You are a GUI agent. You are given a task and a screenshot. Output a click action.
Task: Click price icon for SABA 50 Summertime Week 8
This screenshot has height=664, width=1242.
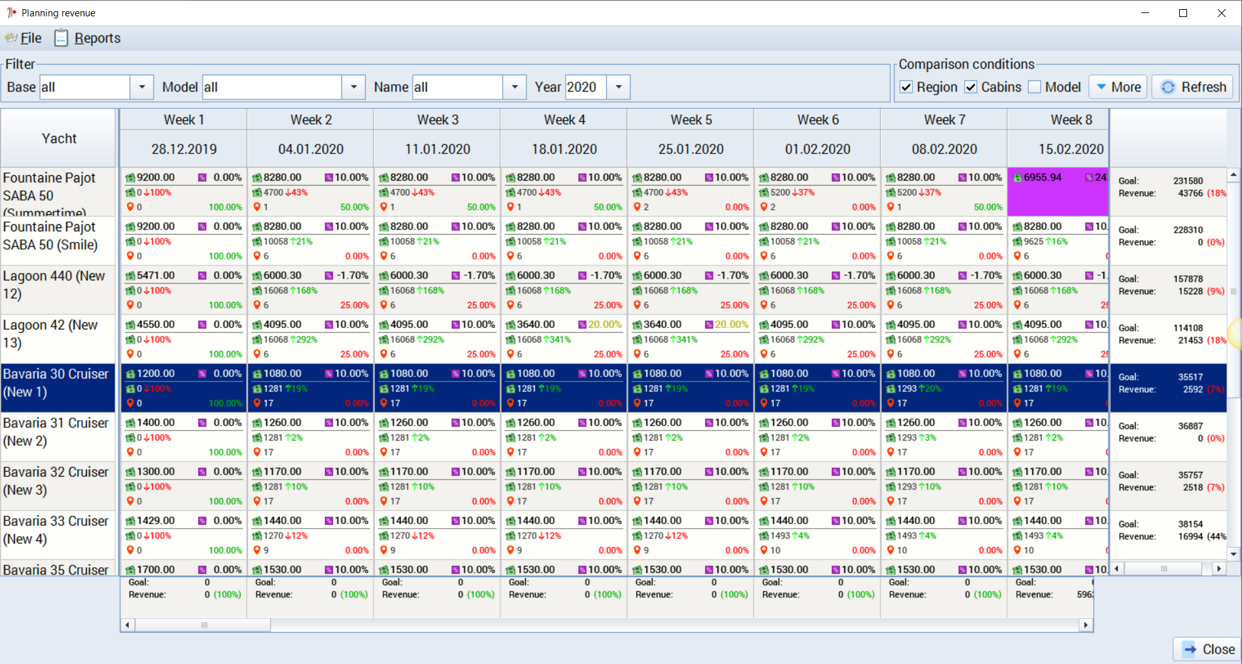tap(1017, 178)
